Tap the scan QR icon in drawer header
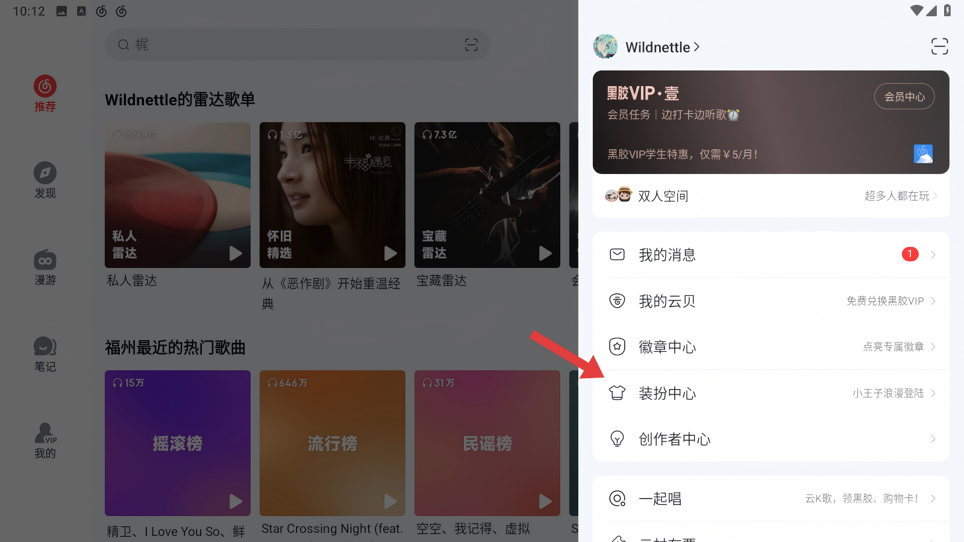The height and width of the screenshot is (542, 964). pos(939,46)
